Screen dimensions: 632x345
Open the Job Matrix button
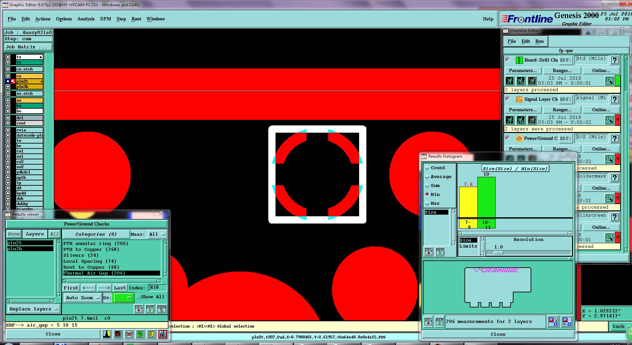(x=28, y=47)
